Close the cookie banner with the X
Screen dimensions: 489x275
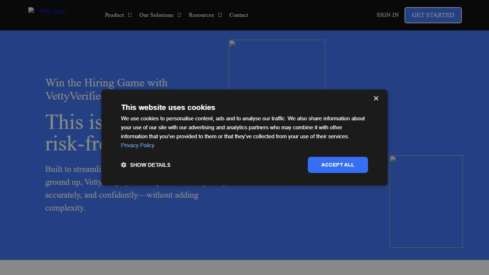pyautogui.click(x=376, y=98)
